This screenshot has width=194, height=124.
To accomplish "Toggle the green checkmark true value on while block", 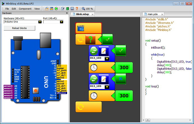I will (x=108, y=39).
